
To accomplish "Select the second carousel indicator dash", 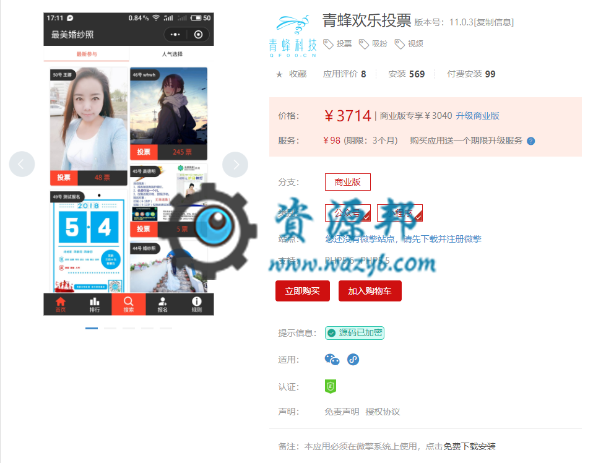I will point(110,328).
